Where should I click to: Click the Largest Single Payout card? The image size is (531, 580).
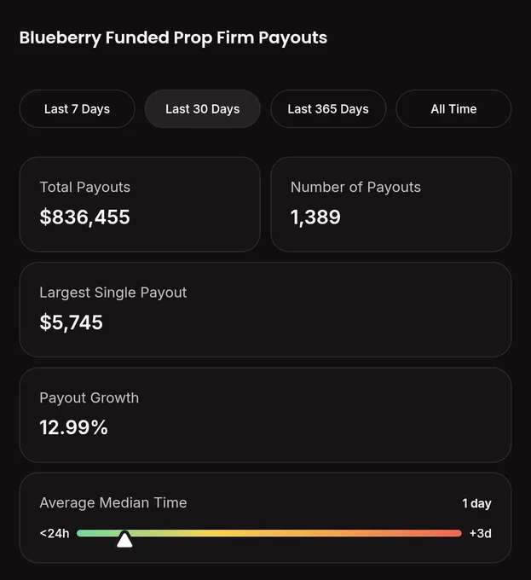[x=265, y=310]
